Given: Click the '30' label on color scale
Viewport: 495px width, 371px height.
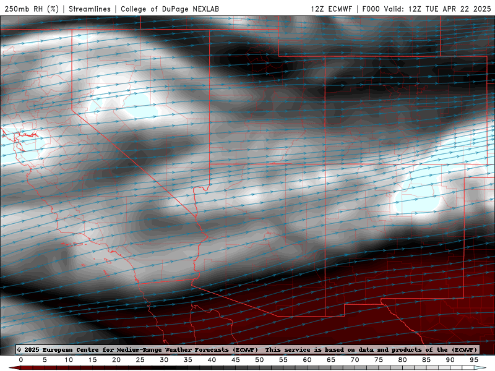Looking at the screenshot, I should [x=164, y=360].
